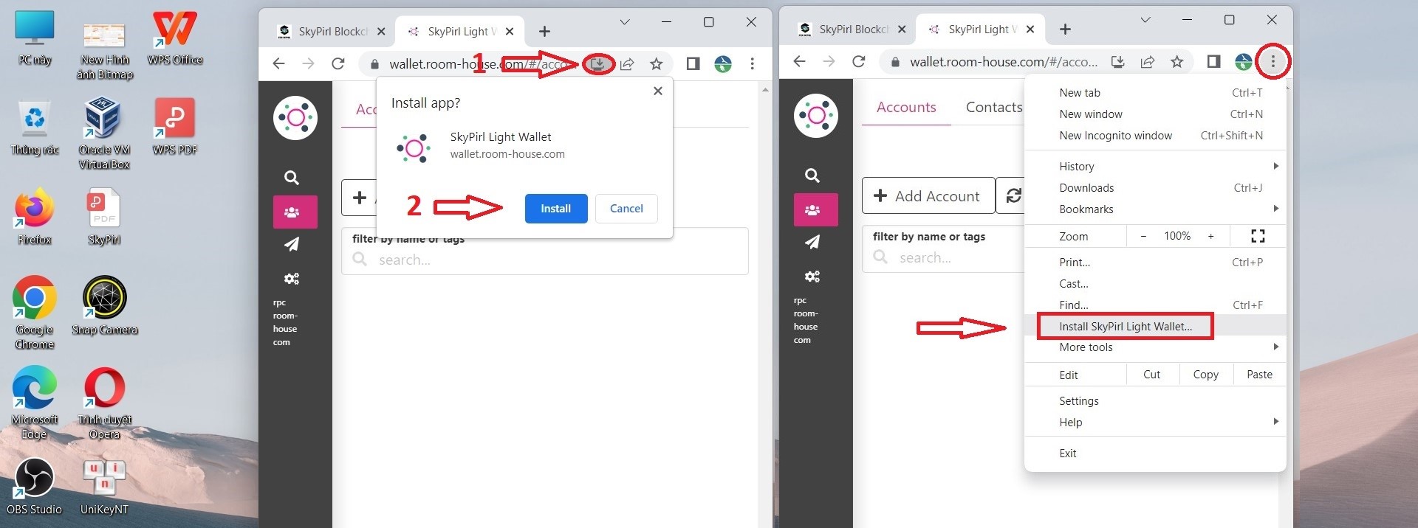Click send paper-plane icon in left wallet sidebar

[x=292, y=244]
